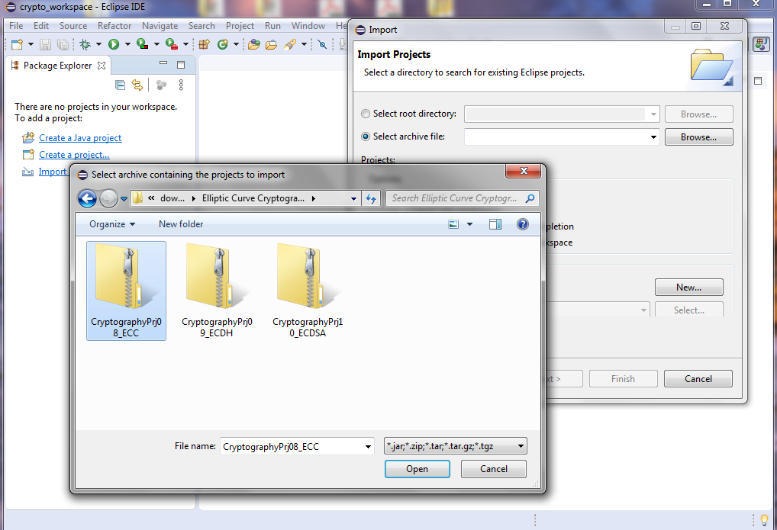The height and width of the screenshot is (530, 777).
Task: Select the Save icon in the Eclipse toolbar
Action: [x=45, y=43]
